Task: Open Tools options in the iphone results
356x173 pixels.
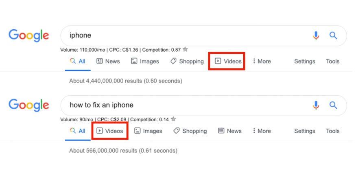Action: point(333,61)
